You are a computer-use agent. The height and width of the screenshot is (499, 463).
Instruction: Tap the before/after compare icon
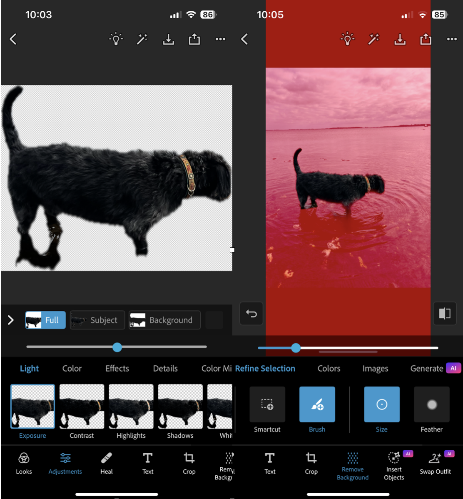[x=445, y=313]
